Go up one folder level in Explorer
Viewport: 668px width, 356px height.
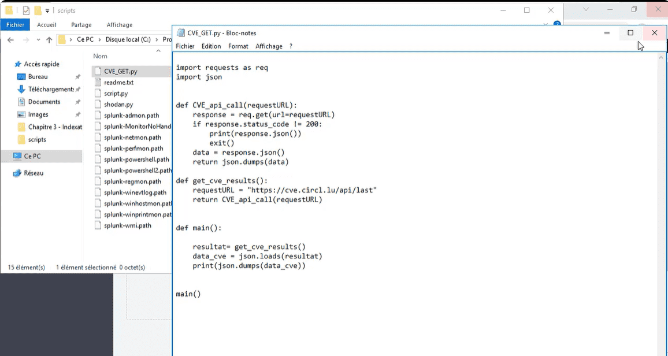[x=49, y=40]
